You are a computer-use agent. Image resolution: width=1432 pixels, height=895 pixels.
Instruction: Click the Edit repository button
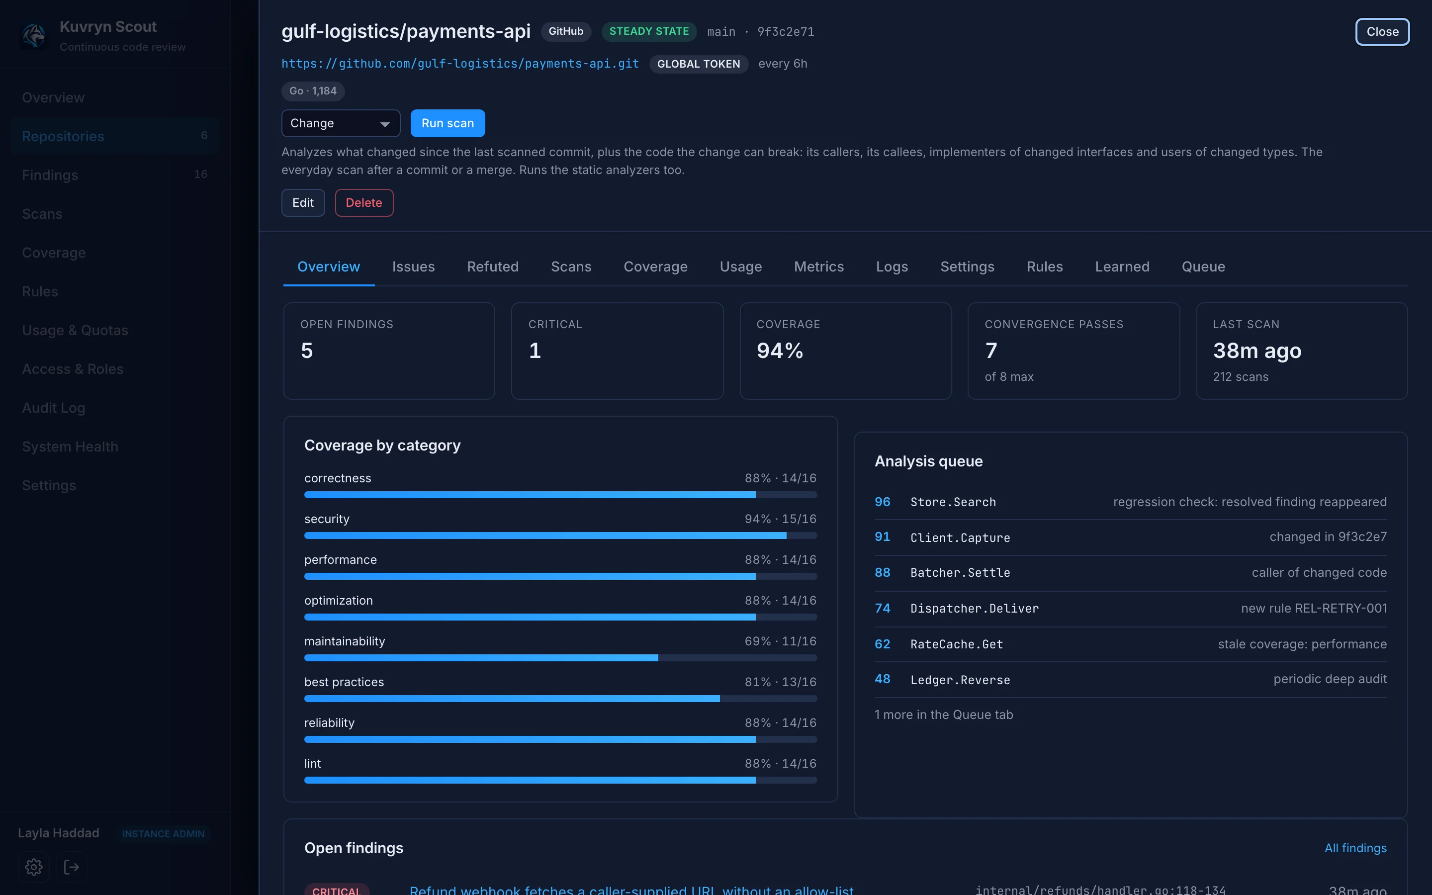point(303,203)
